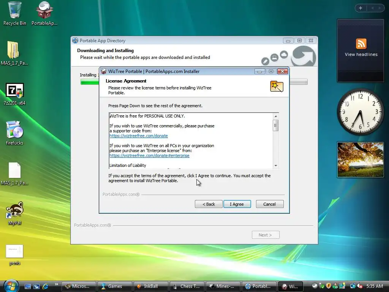
Task: Click the Windows Start orb
Action: [11, 286]
